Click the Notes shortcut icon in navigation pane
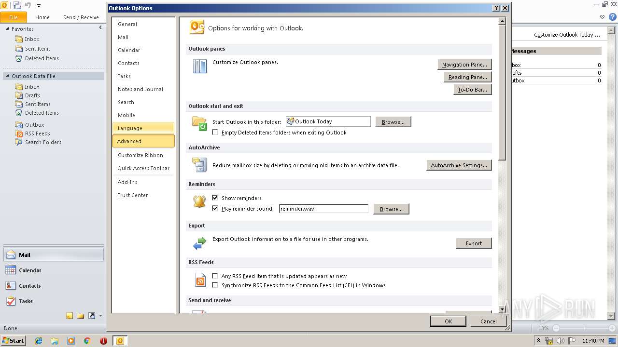618x347 pixels. [70, 316]
